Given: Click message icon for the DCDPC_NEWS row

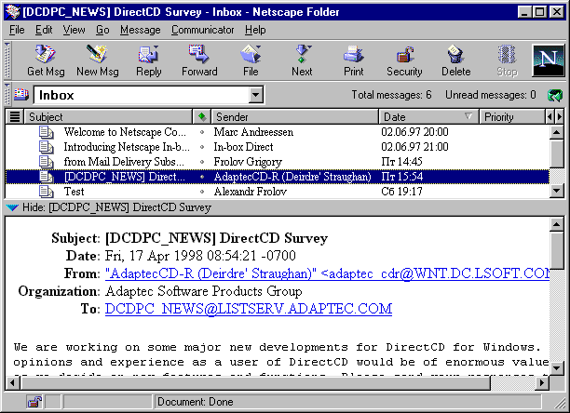Looking at the screenshot, I should pyautogui.click(x=47, y=177).
